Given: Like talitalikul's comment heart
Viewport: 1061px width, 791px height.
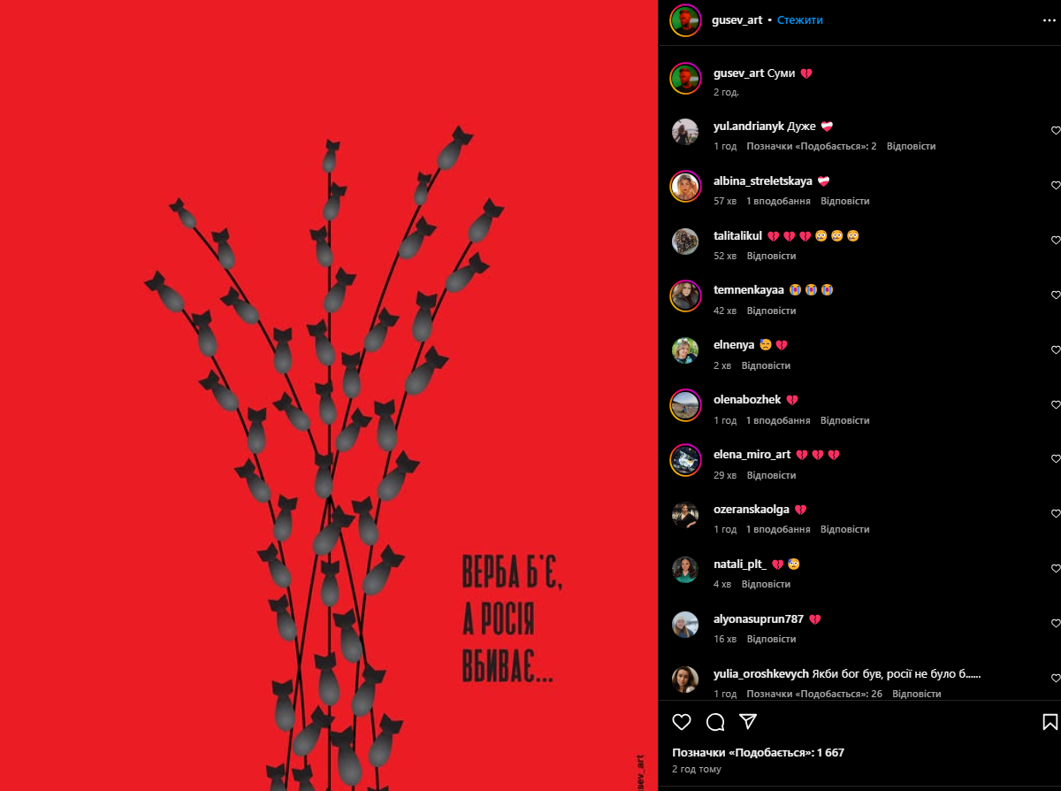Looking at the screenshot, I should click(1056, 240).
